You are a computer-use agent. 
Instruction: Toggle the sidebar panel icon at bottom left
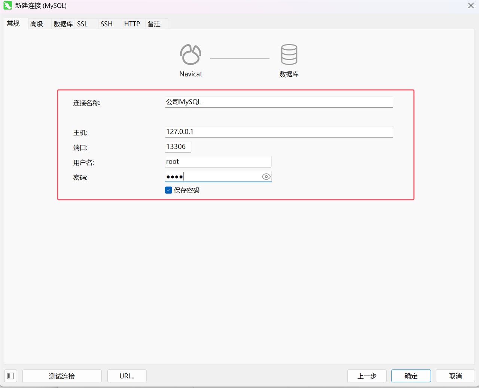click(11, 376)
